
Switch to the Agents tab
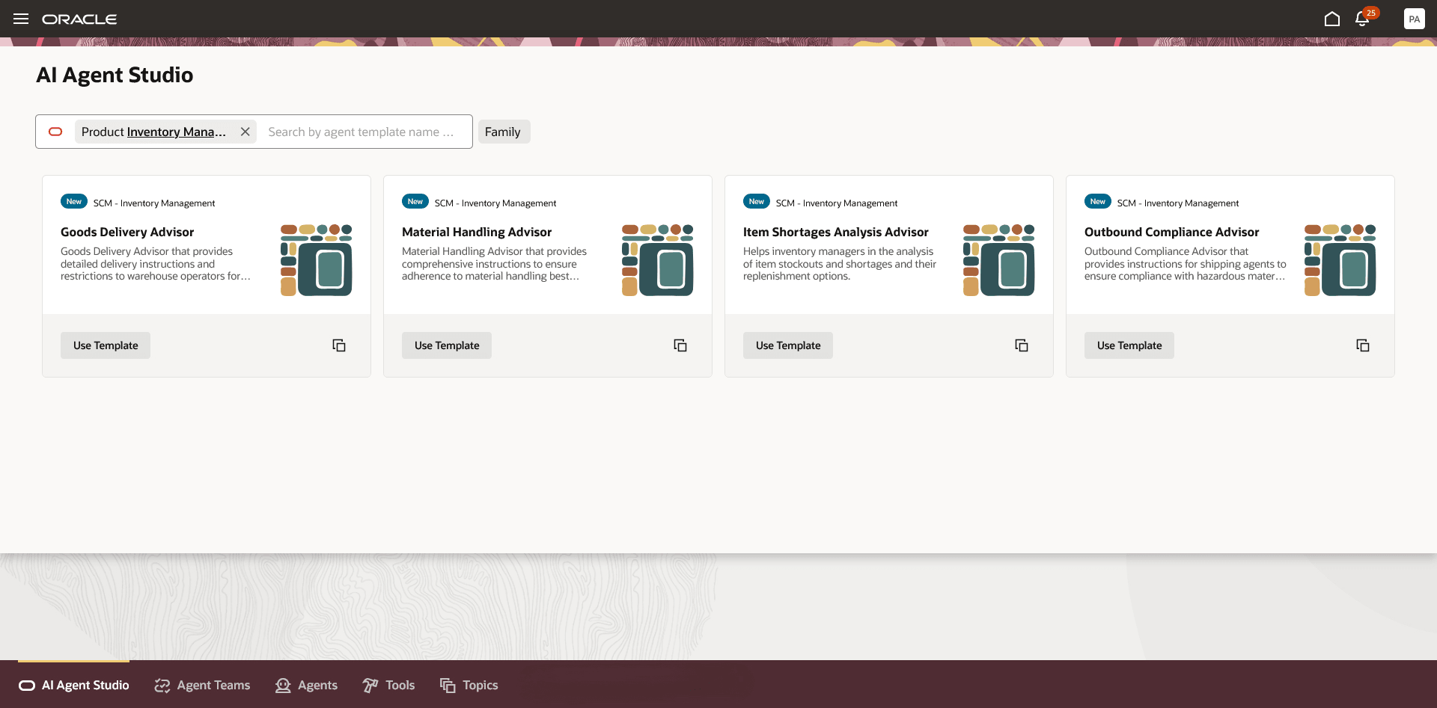click(x=307, y=685)
